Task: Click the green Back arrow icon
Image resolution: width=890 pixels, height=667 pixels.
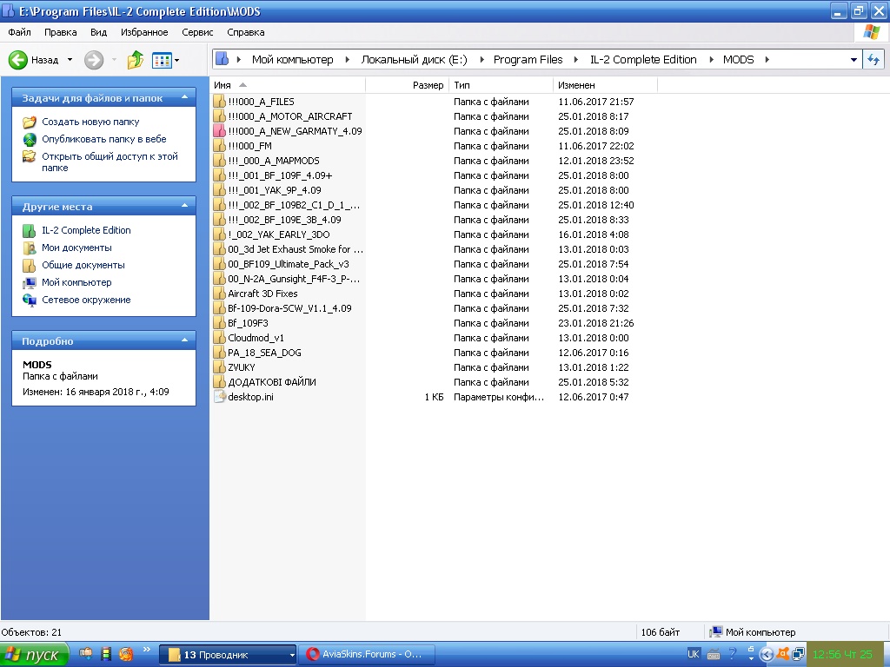Action: (17, 60)
